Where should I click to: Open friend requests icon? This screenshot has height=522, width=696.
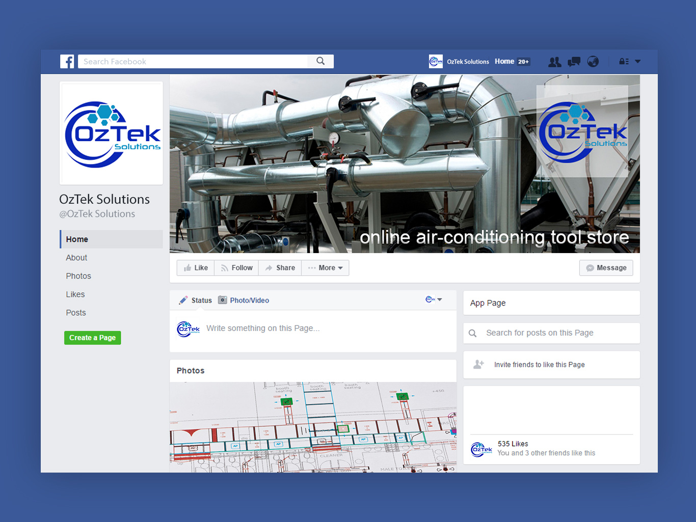point(554,62)
